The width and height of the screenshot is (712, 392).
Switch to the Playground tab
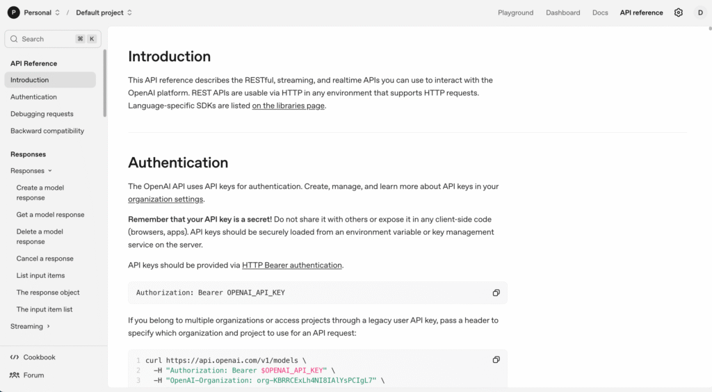tap(515, 13)
